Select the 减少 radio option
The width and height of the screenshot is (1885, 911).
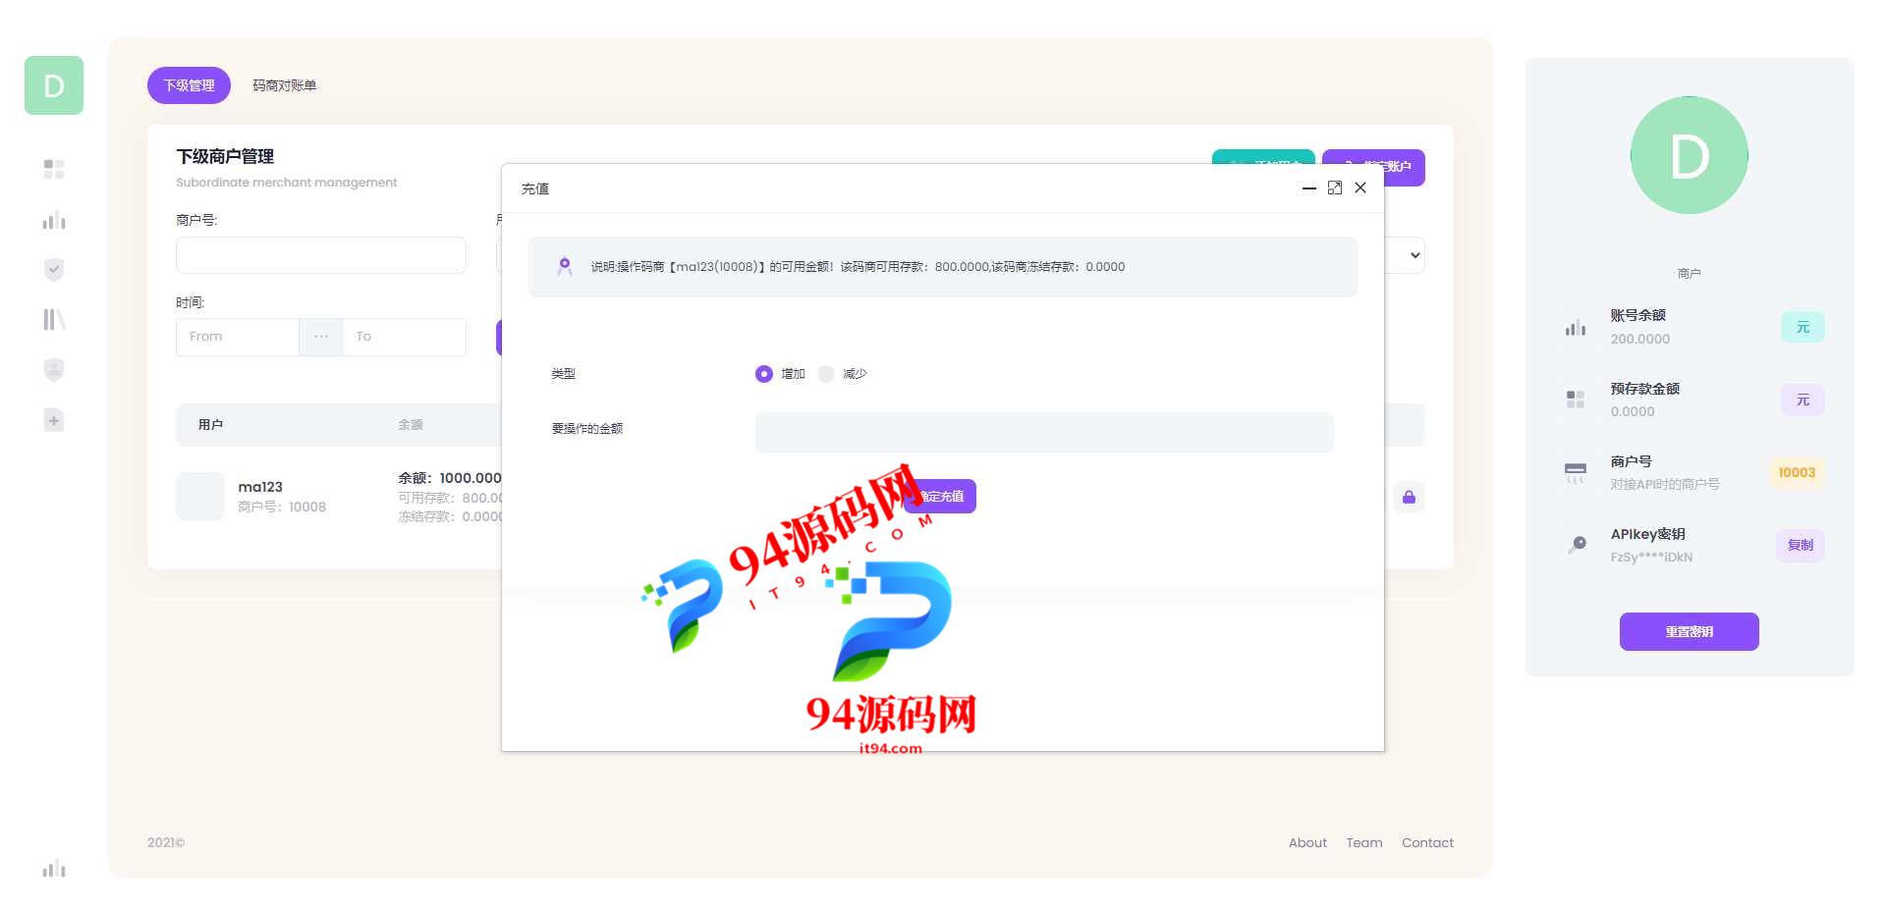(826, 374)
